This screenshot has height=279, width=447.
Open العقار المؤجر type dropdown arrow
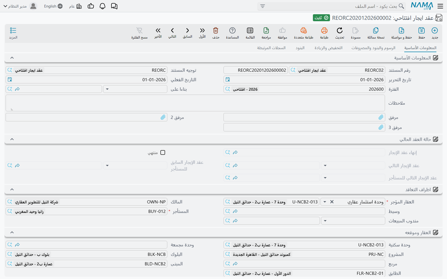(x=325, y=202)
